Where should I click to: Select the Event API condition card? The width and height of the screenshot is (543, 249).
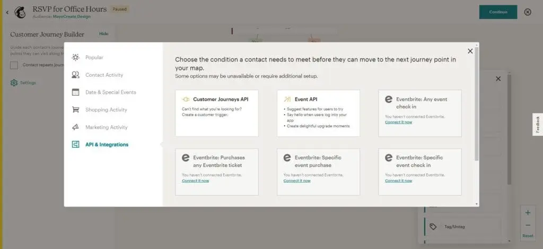(x=318, y=113)
